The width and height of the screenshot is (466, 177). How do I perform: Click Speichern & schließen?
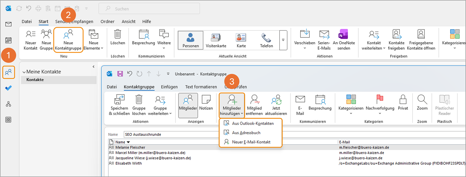119,105
